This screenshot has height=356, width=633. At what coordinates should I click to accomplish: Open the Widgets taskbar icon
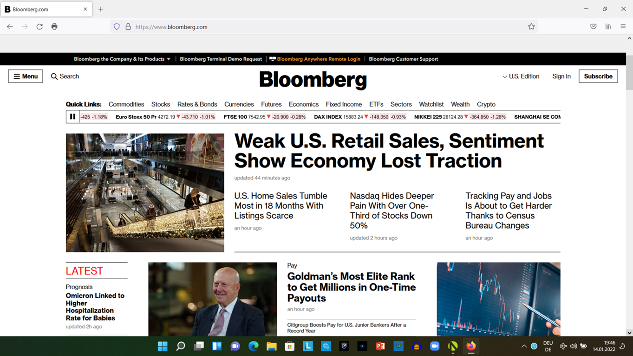pyautogui.click(x=217, y=346)
